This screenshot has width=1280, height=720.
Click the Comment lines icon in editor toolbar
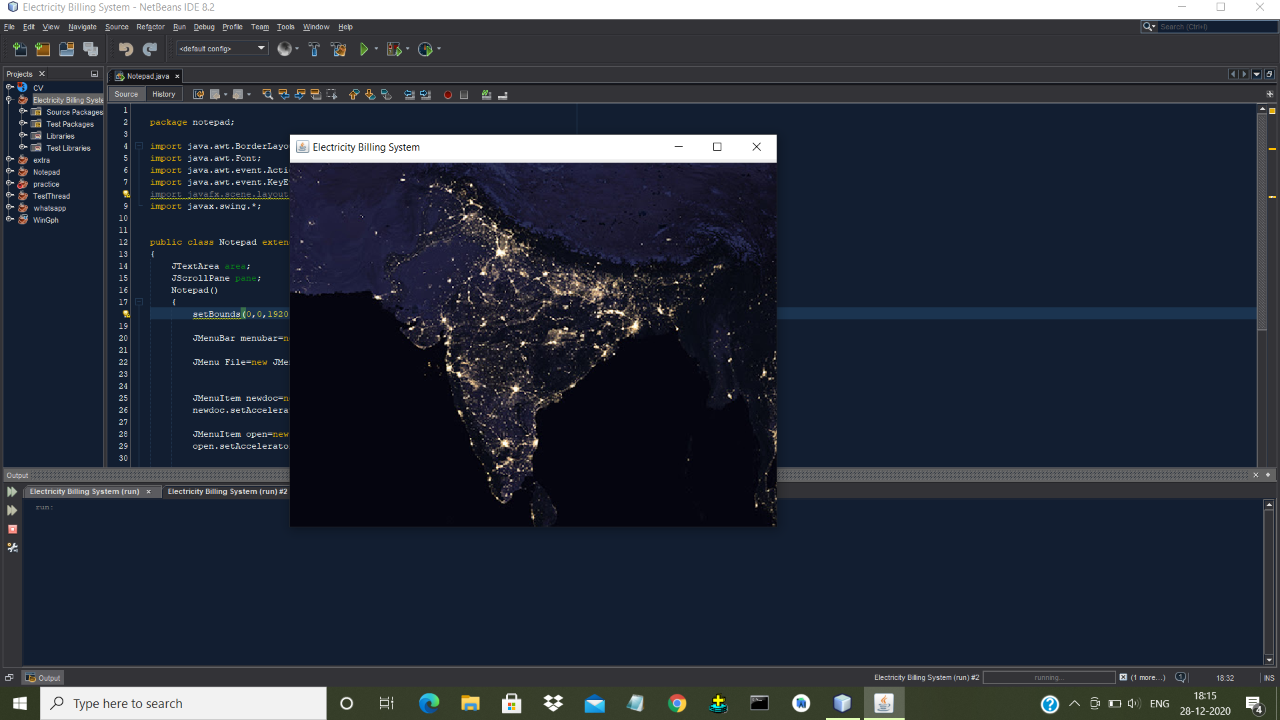pos(486,95)
